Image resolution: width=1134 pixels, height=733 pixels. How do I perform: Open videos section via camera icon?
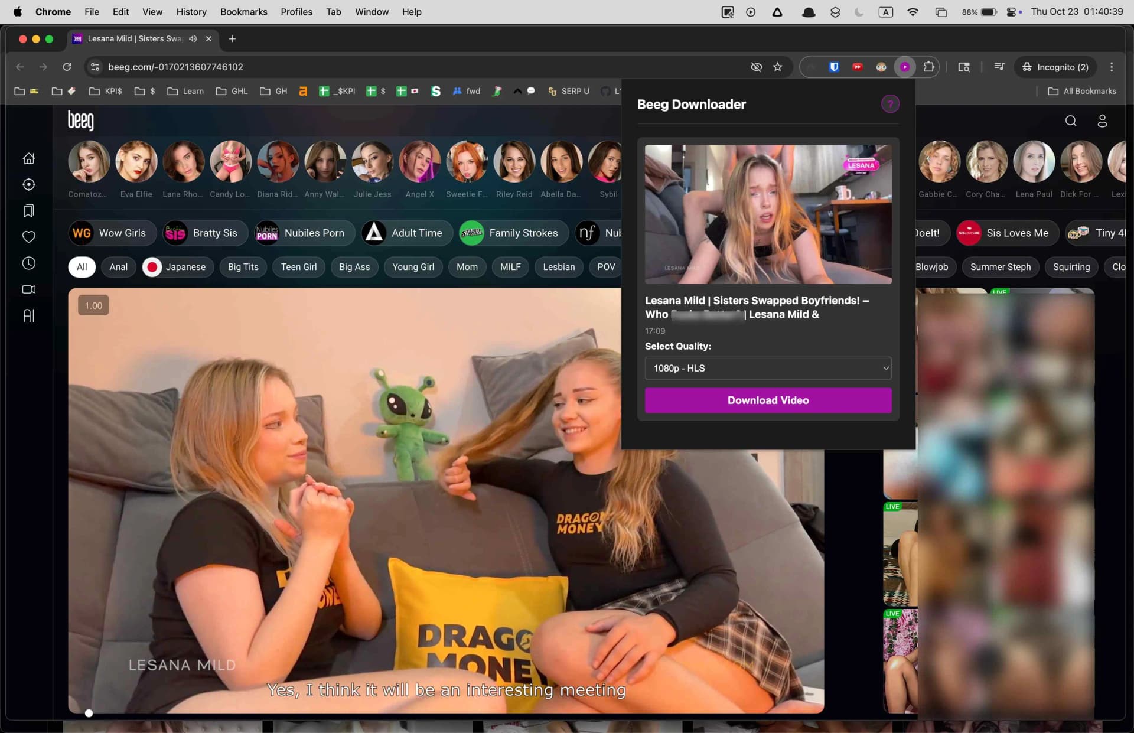click(28, 289)
